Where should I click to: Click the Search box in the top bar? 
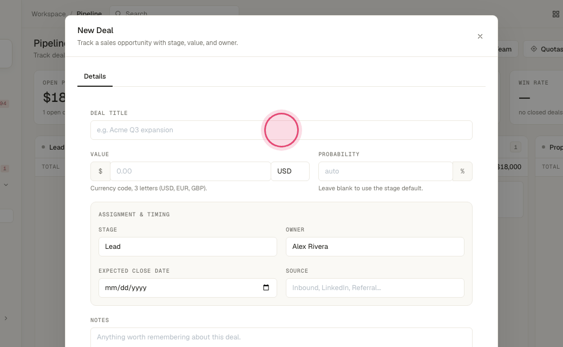coord(174,14)
